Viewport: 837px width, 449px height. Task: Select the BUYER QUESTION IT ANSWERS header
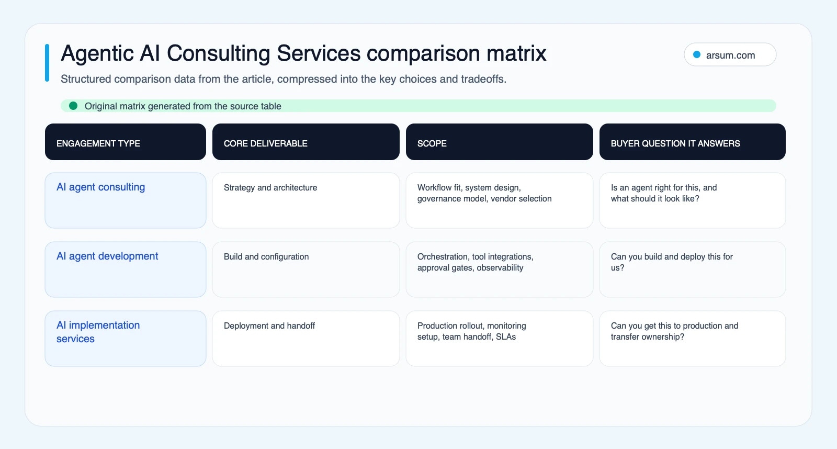[x=693, y=142]
